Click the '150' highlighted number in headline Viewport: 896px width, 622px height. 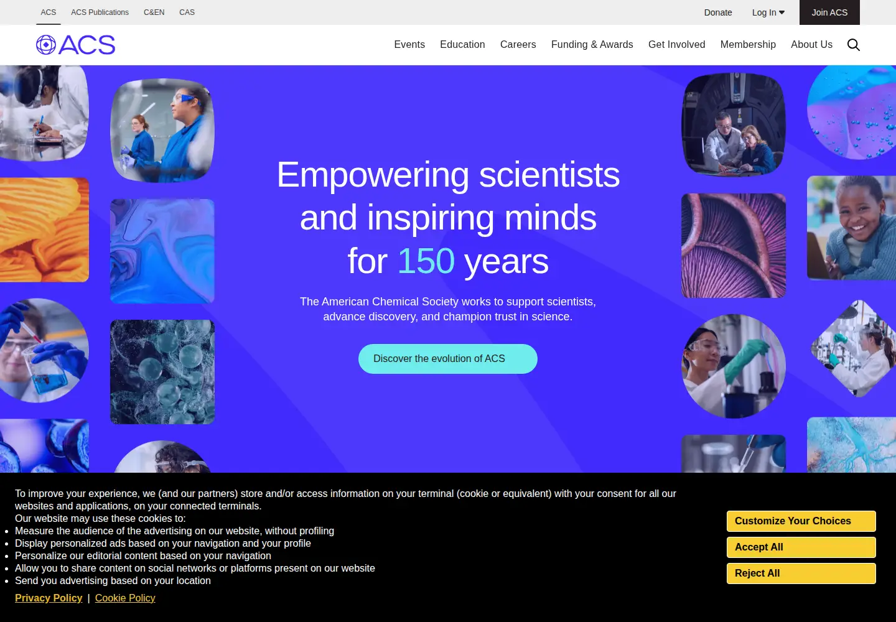point(426,261)
